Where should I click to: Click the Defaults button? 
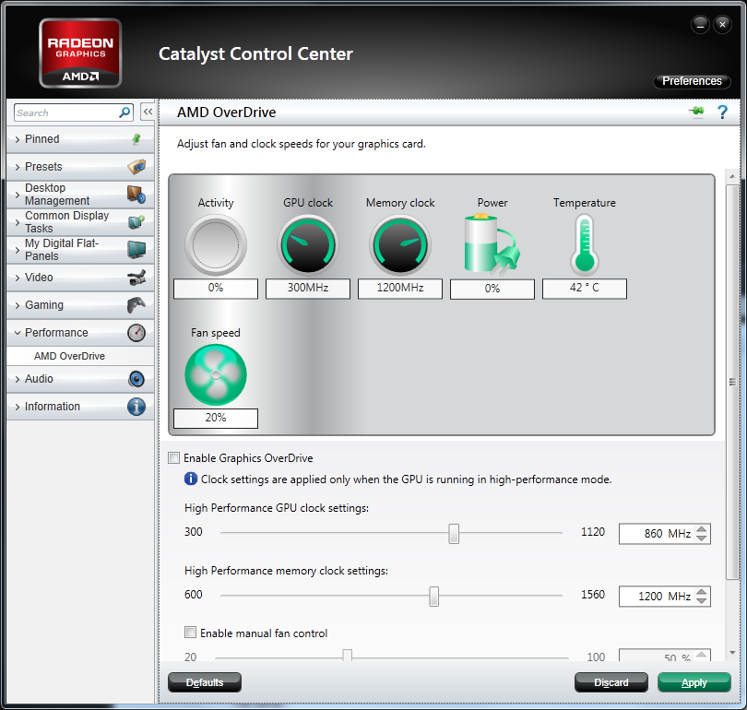click(205, 682)
